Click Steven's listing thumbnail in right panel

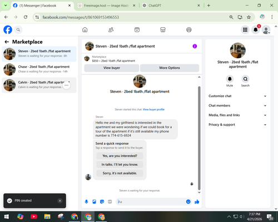coord(238,51)
